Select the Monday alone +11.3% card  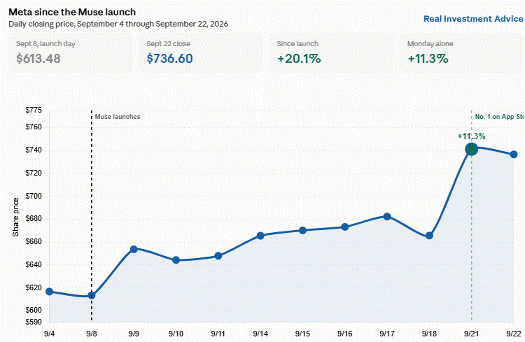(x=461, y=53)
